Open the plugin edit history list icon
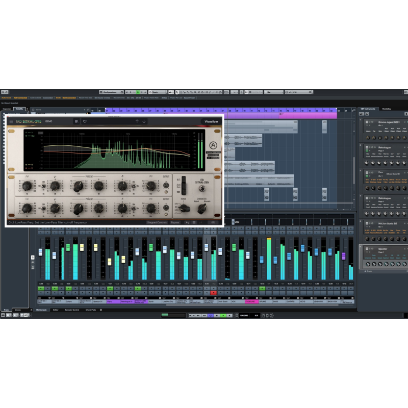Image resolution: width=408 pixels, height=408 pixels. coord(194,222)
